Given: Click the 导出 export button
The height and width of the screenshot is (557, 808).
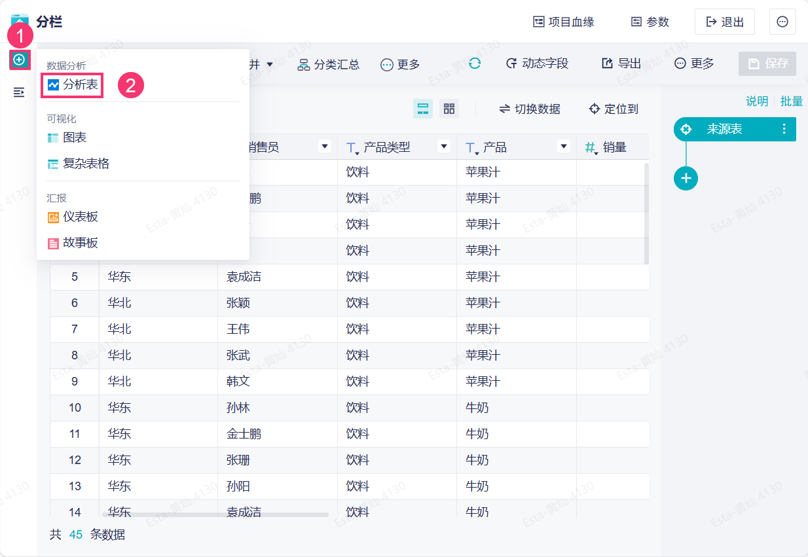Looking at the screenshot, I should click(x=621, y=63).
